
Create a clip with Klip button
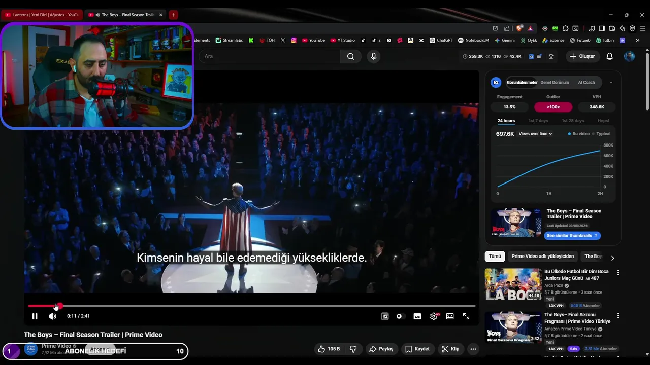[x=450, y=349]
